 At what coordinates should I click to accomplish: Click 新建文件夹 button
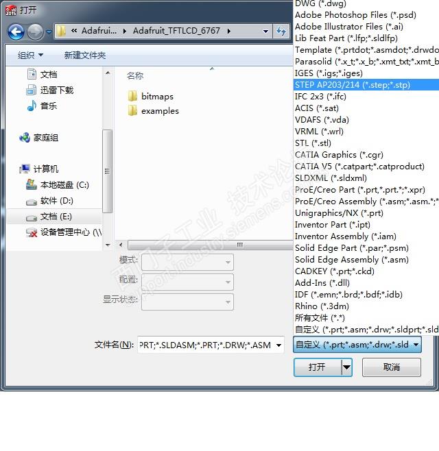point(85,55)
